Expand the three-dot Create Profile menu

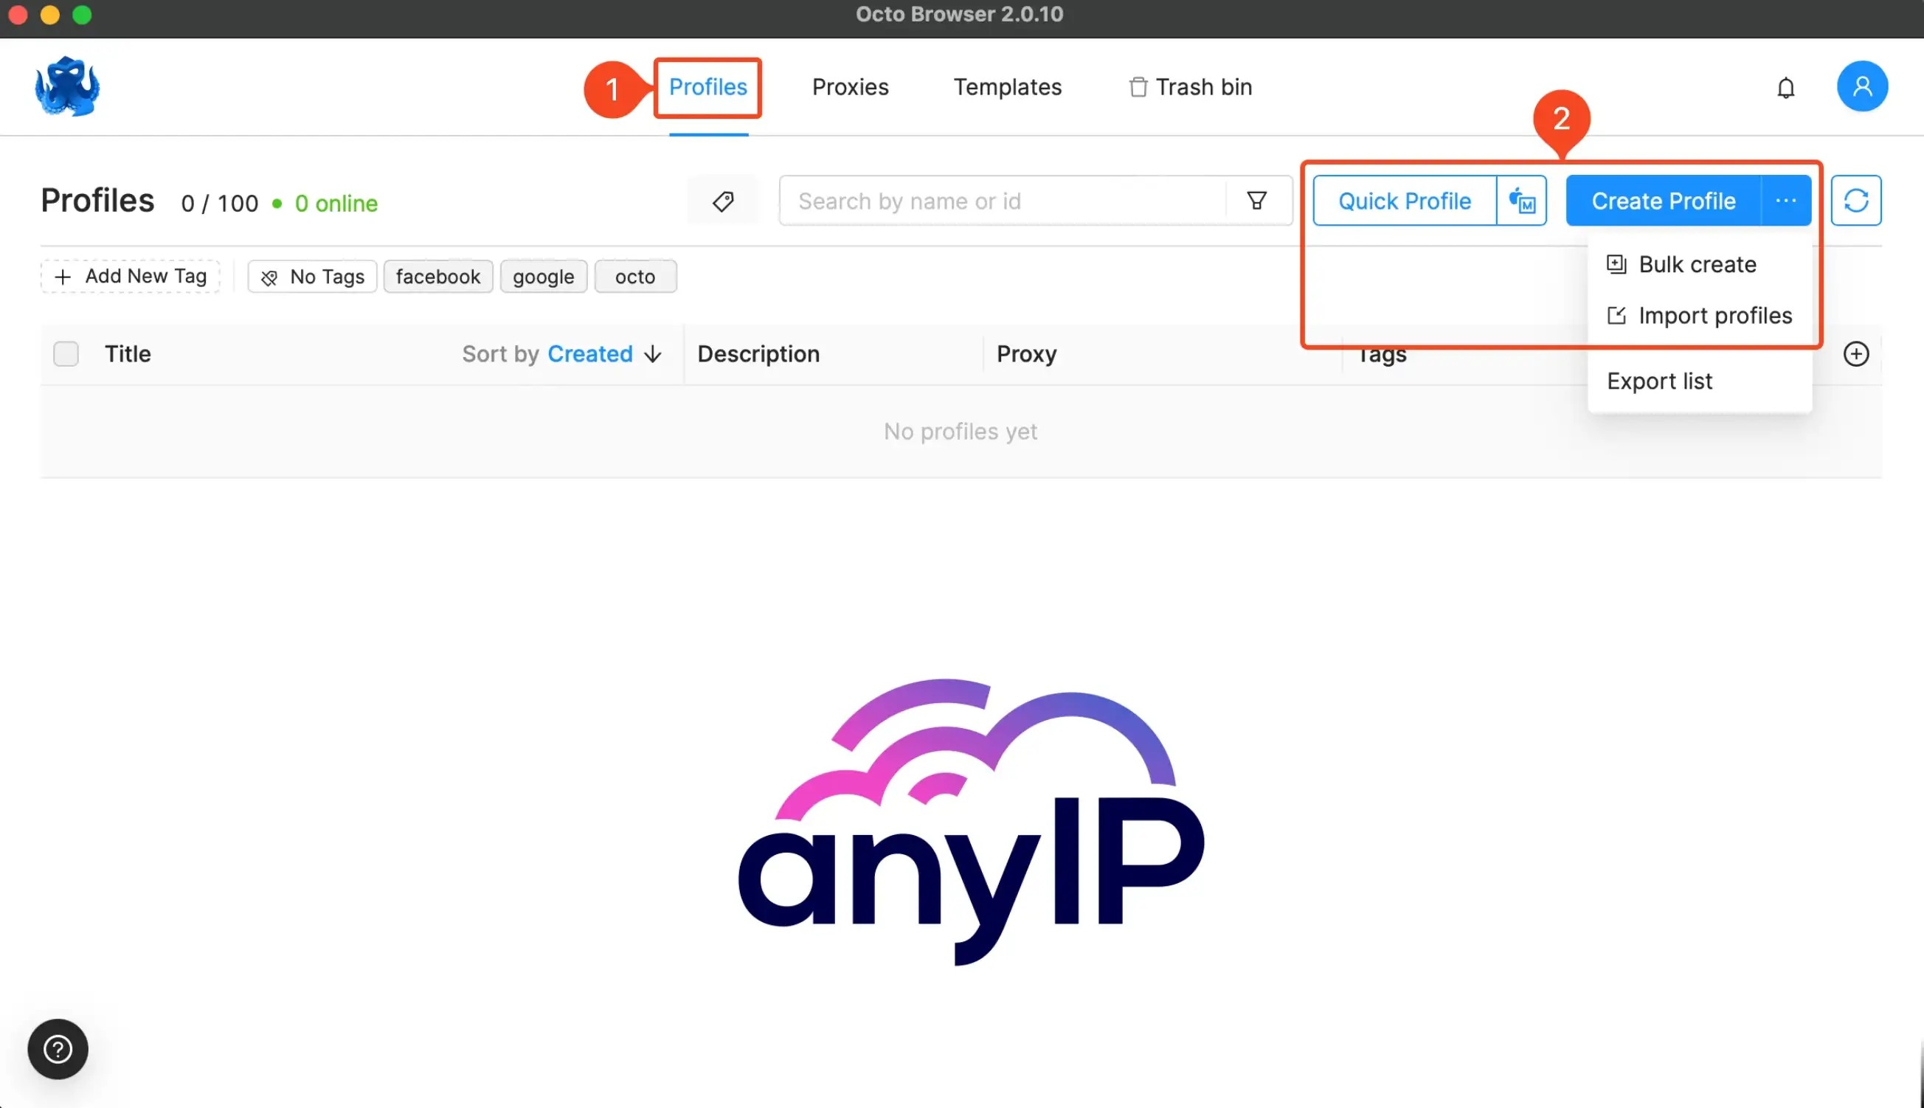(x=1785, y=201)
